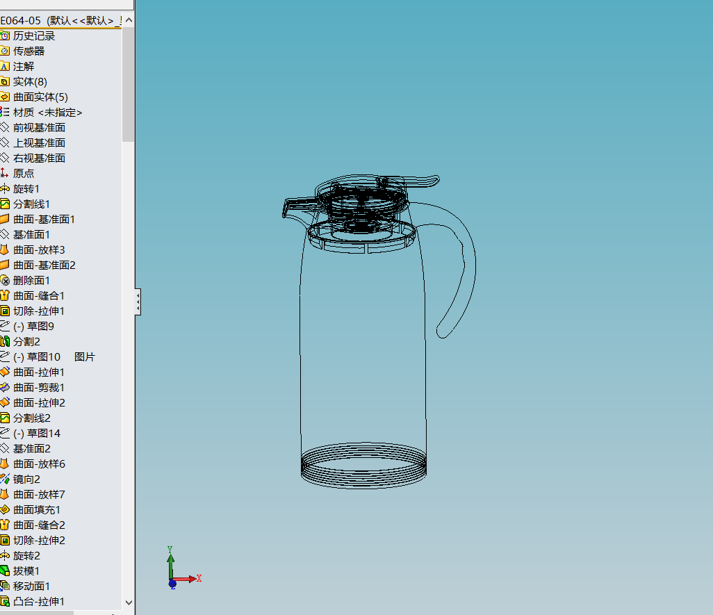The height and width of the screenshot is (615, 713).
Task: Select 曲面-放样6 in the feature tree
Action: coord(39,464)
